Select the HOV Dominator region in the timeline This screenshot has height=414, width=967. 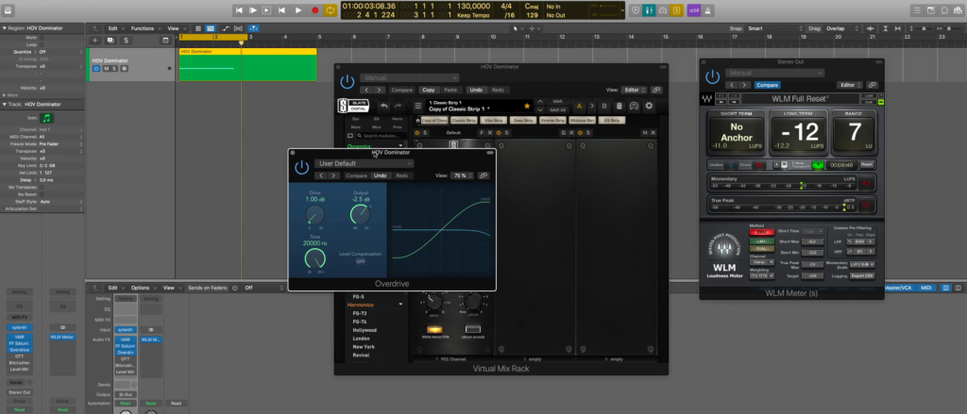click(247, 67)
